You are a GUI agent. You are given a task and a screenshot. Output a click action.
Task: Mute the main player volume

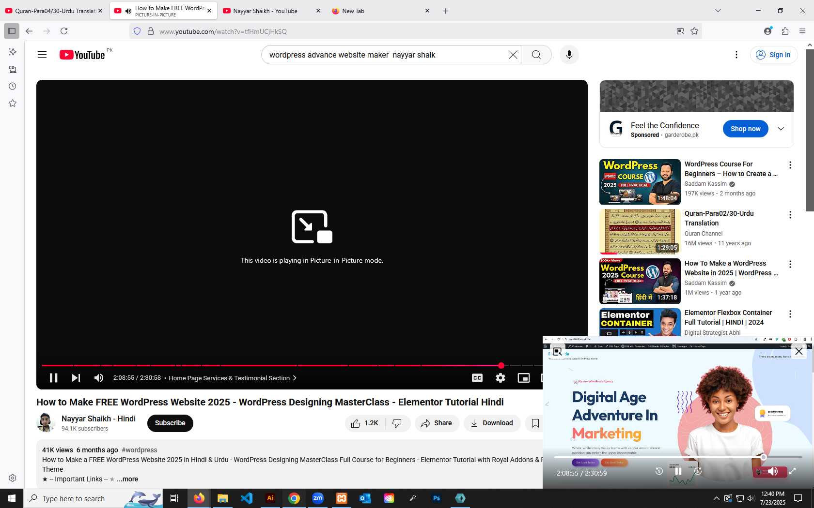[99, 378]
